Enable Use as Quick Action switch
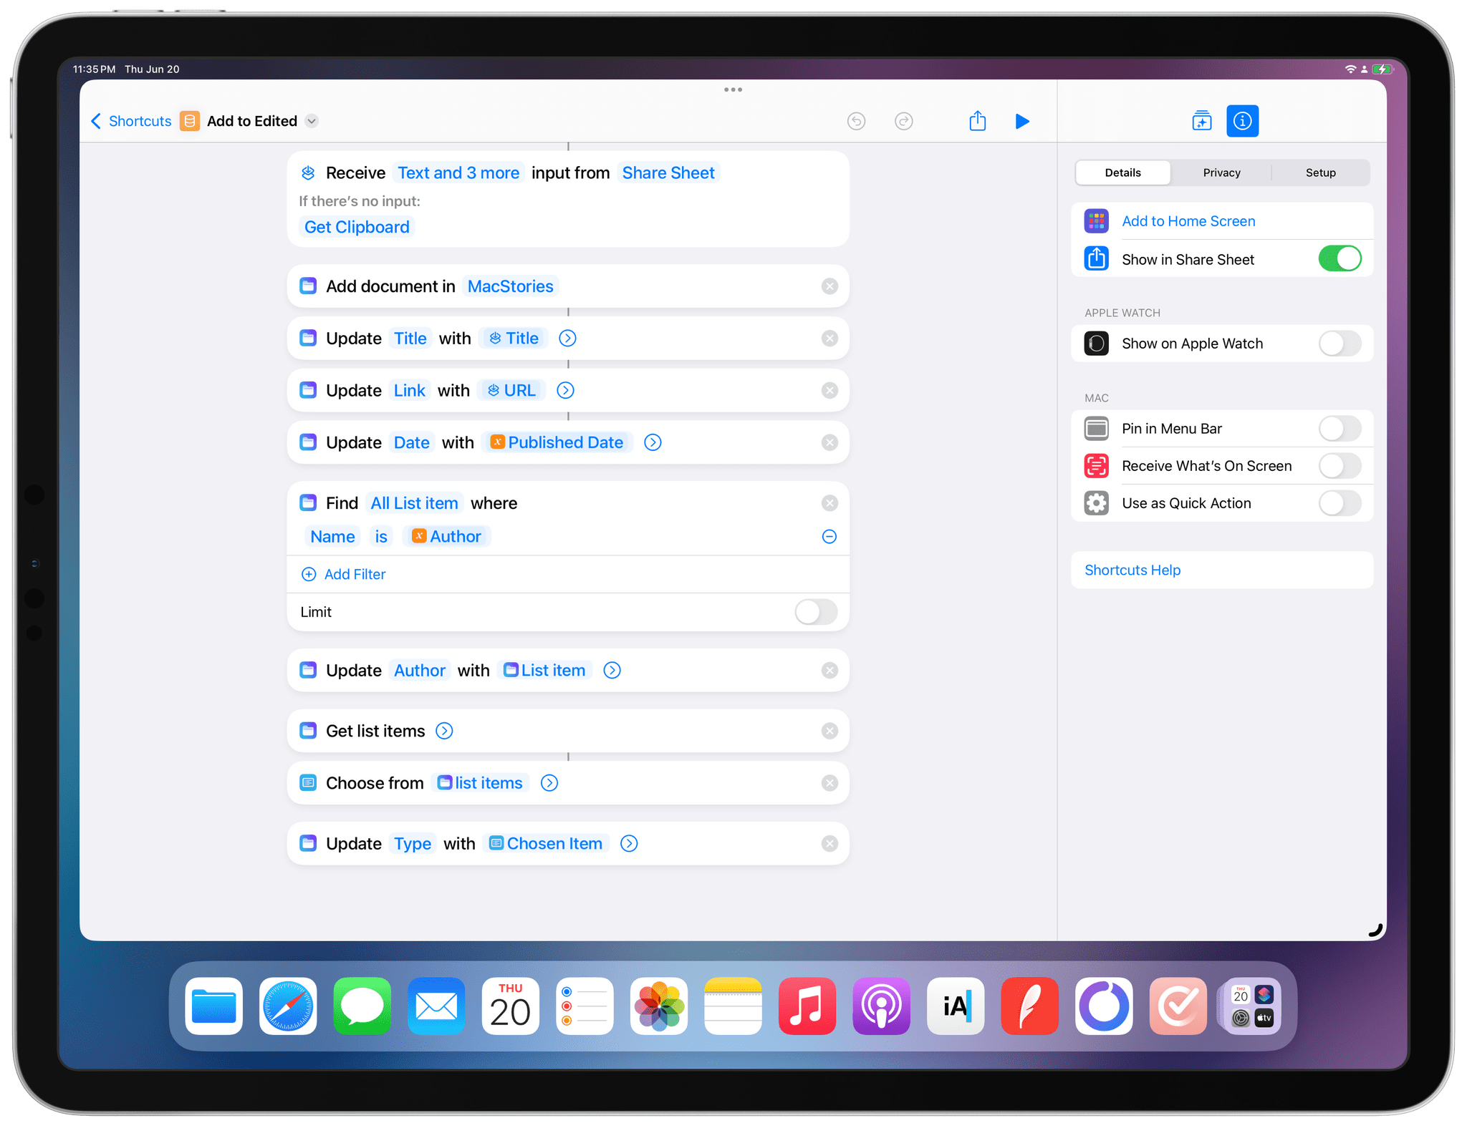1467x1128 pixels. click(1339, 503)
